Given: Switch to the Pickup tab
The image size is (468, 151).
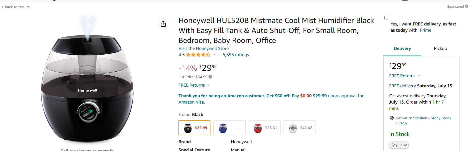Looking at the screenshot, I should coord(440,48).
